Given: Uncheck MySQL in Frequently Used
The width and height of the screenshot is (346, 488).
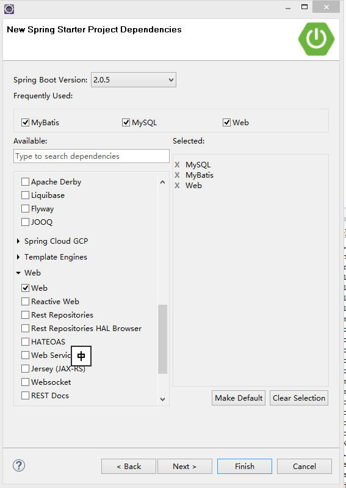Looking at the screenshot, I should pos(126,123).
